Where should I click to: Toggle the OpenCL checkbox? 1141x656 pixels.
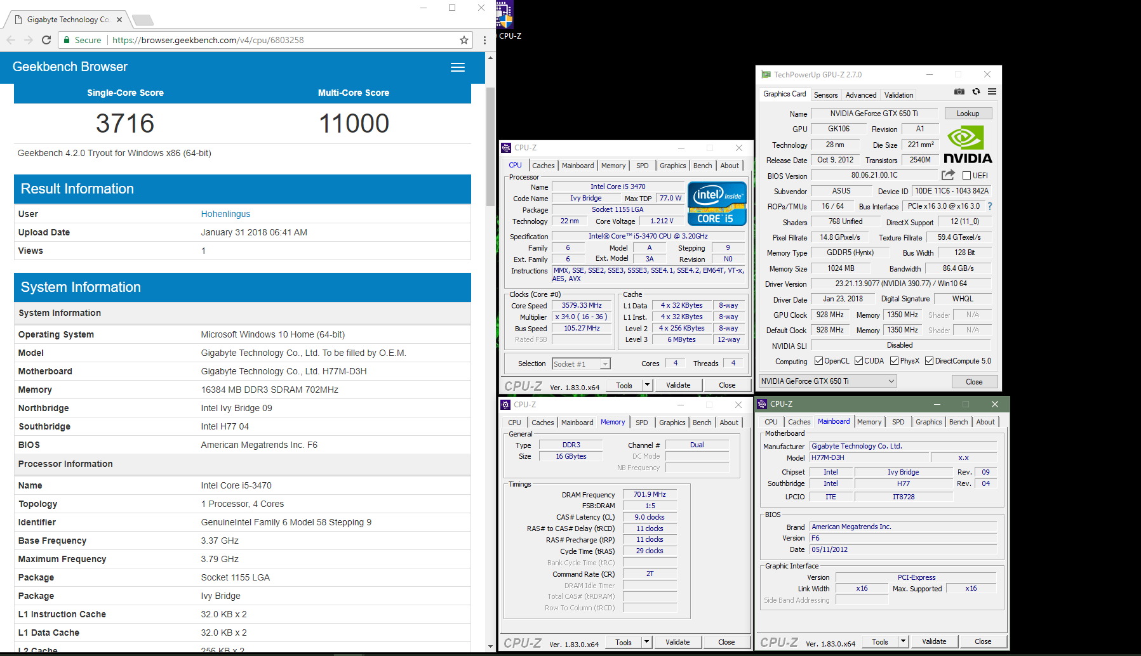pos(819,361)
